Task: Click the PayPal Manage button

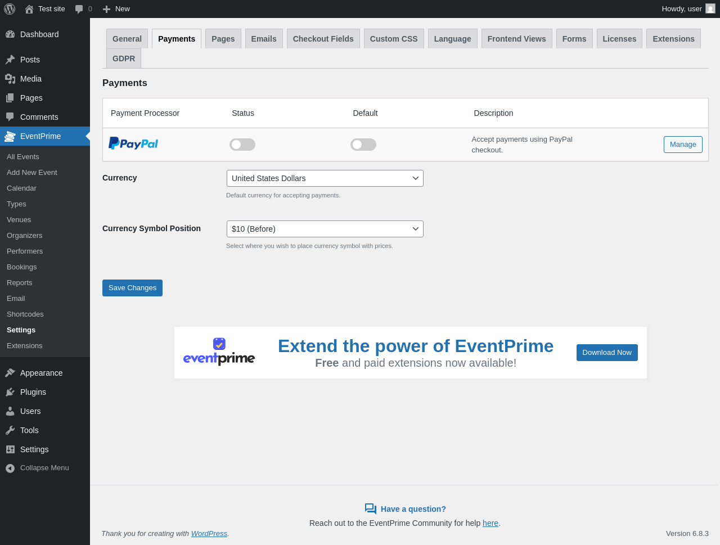Action: point(683,145)
